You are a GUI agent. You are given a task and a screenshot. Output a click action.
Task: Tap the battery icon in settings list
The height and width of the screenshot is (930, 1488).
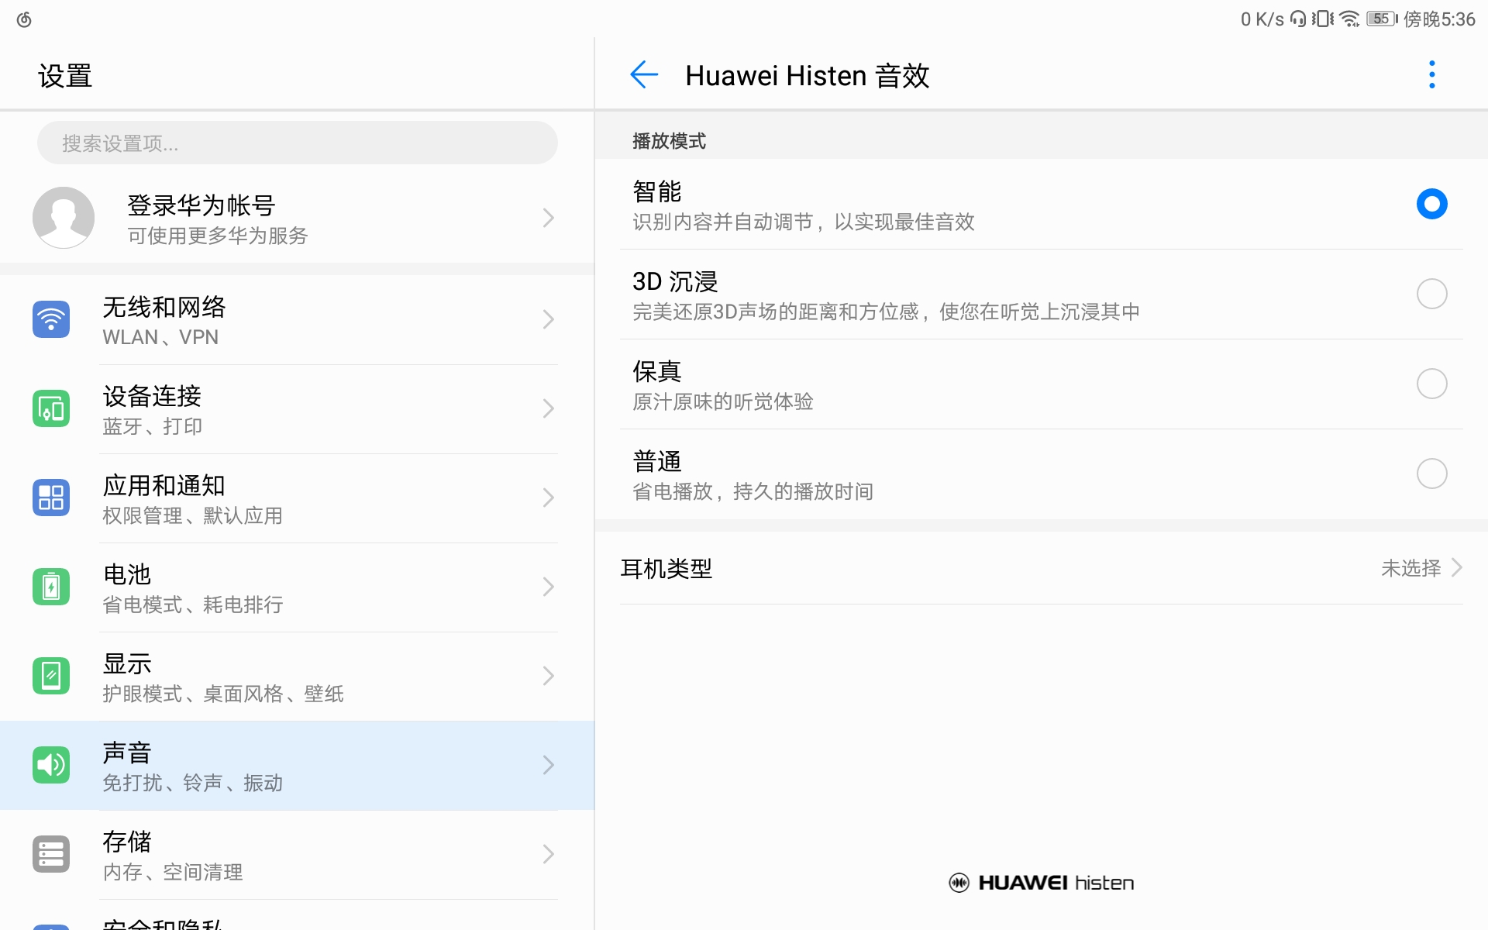click(51, 587)
